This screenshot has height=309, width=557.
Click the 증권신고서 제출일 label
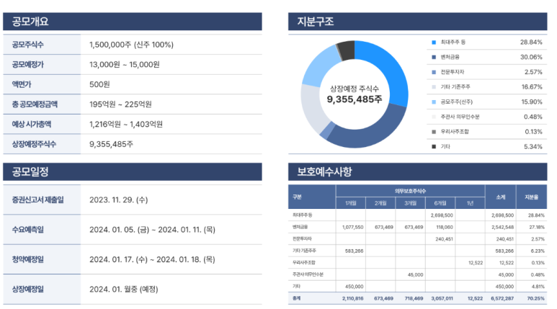(x=38, y=200)
